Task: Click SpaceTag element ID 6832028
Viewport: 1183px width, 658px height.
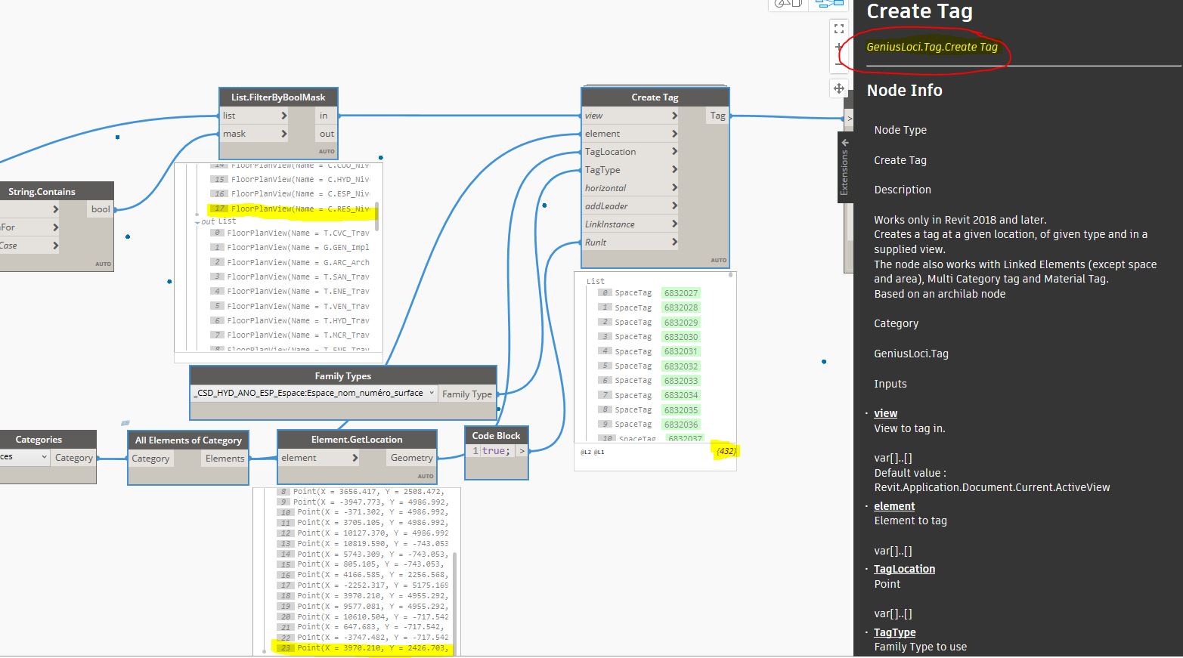Action: point(681,307)
